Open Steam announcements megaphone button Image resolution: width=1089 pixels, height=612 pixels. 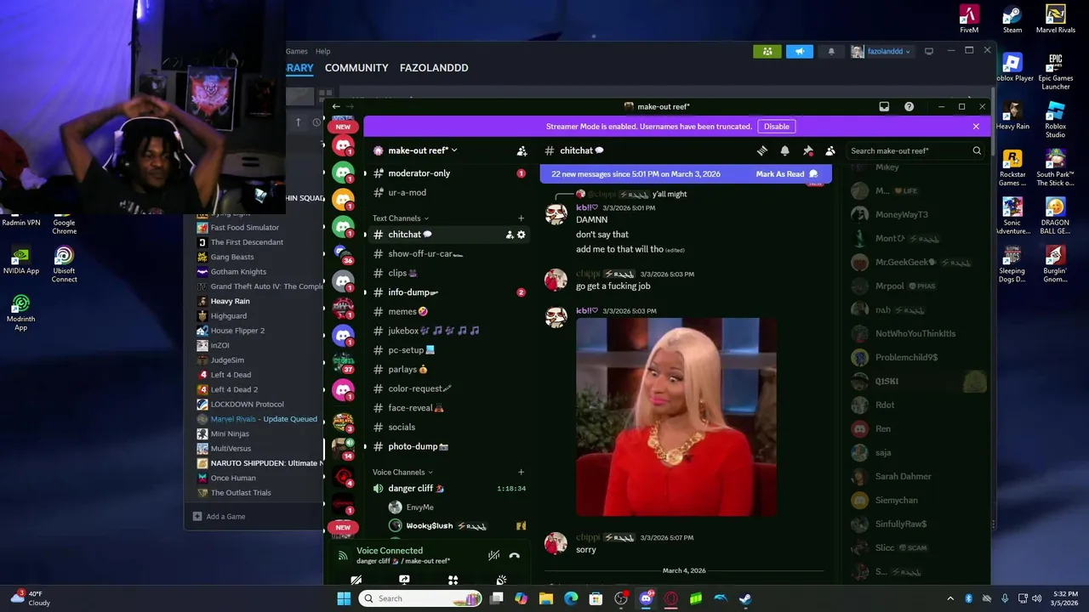[800, 52]
